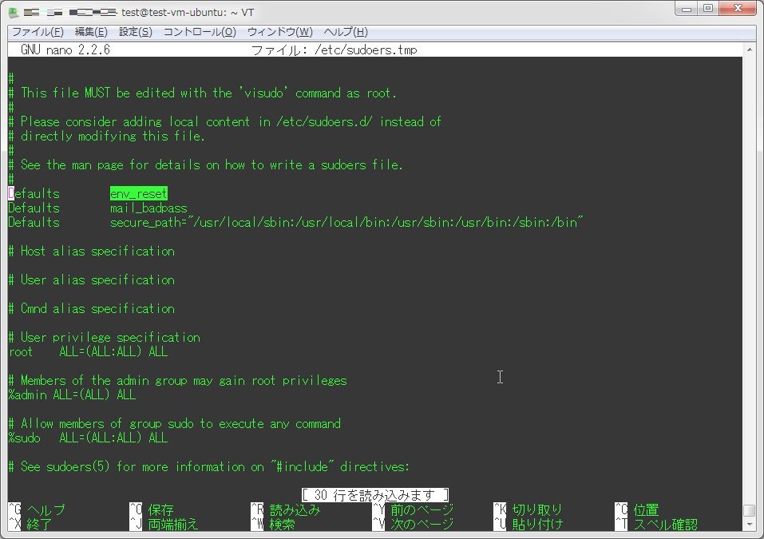Click the 'Allow members of group sudo' comment
This screenshot has height=539, width=764.
tap(174, 423)
